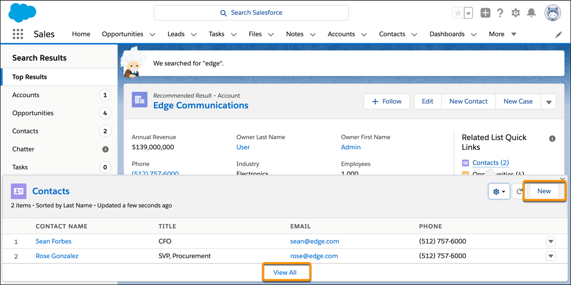Click the pencil edit navigation icon
This screenshot has height=285, width=571.
558,35
